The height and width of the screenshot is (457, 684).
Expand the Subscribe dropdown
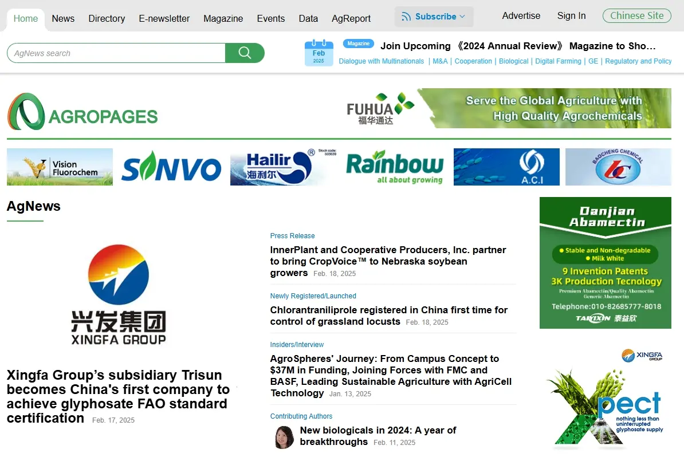pos(434,17)
